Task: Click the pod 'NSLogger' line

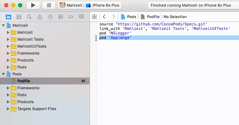Action: pos(115,33)
